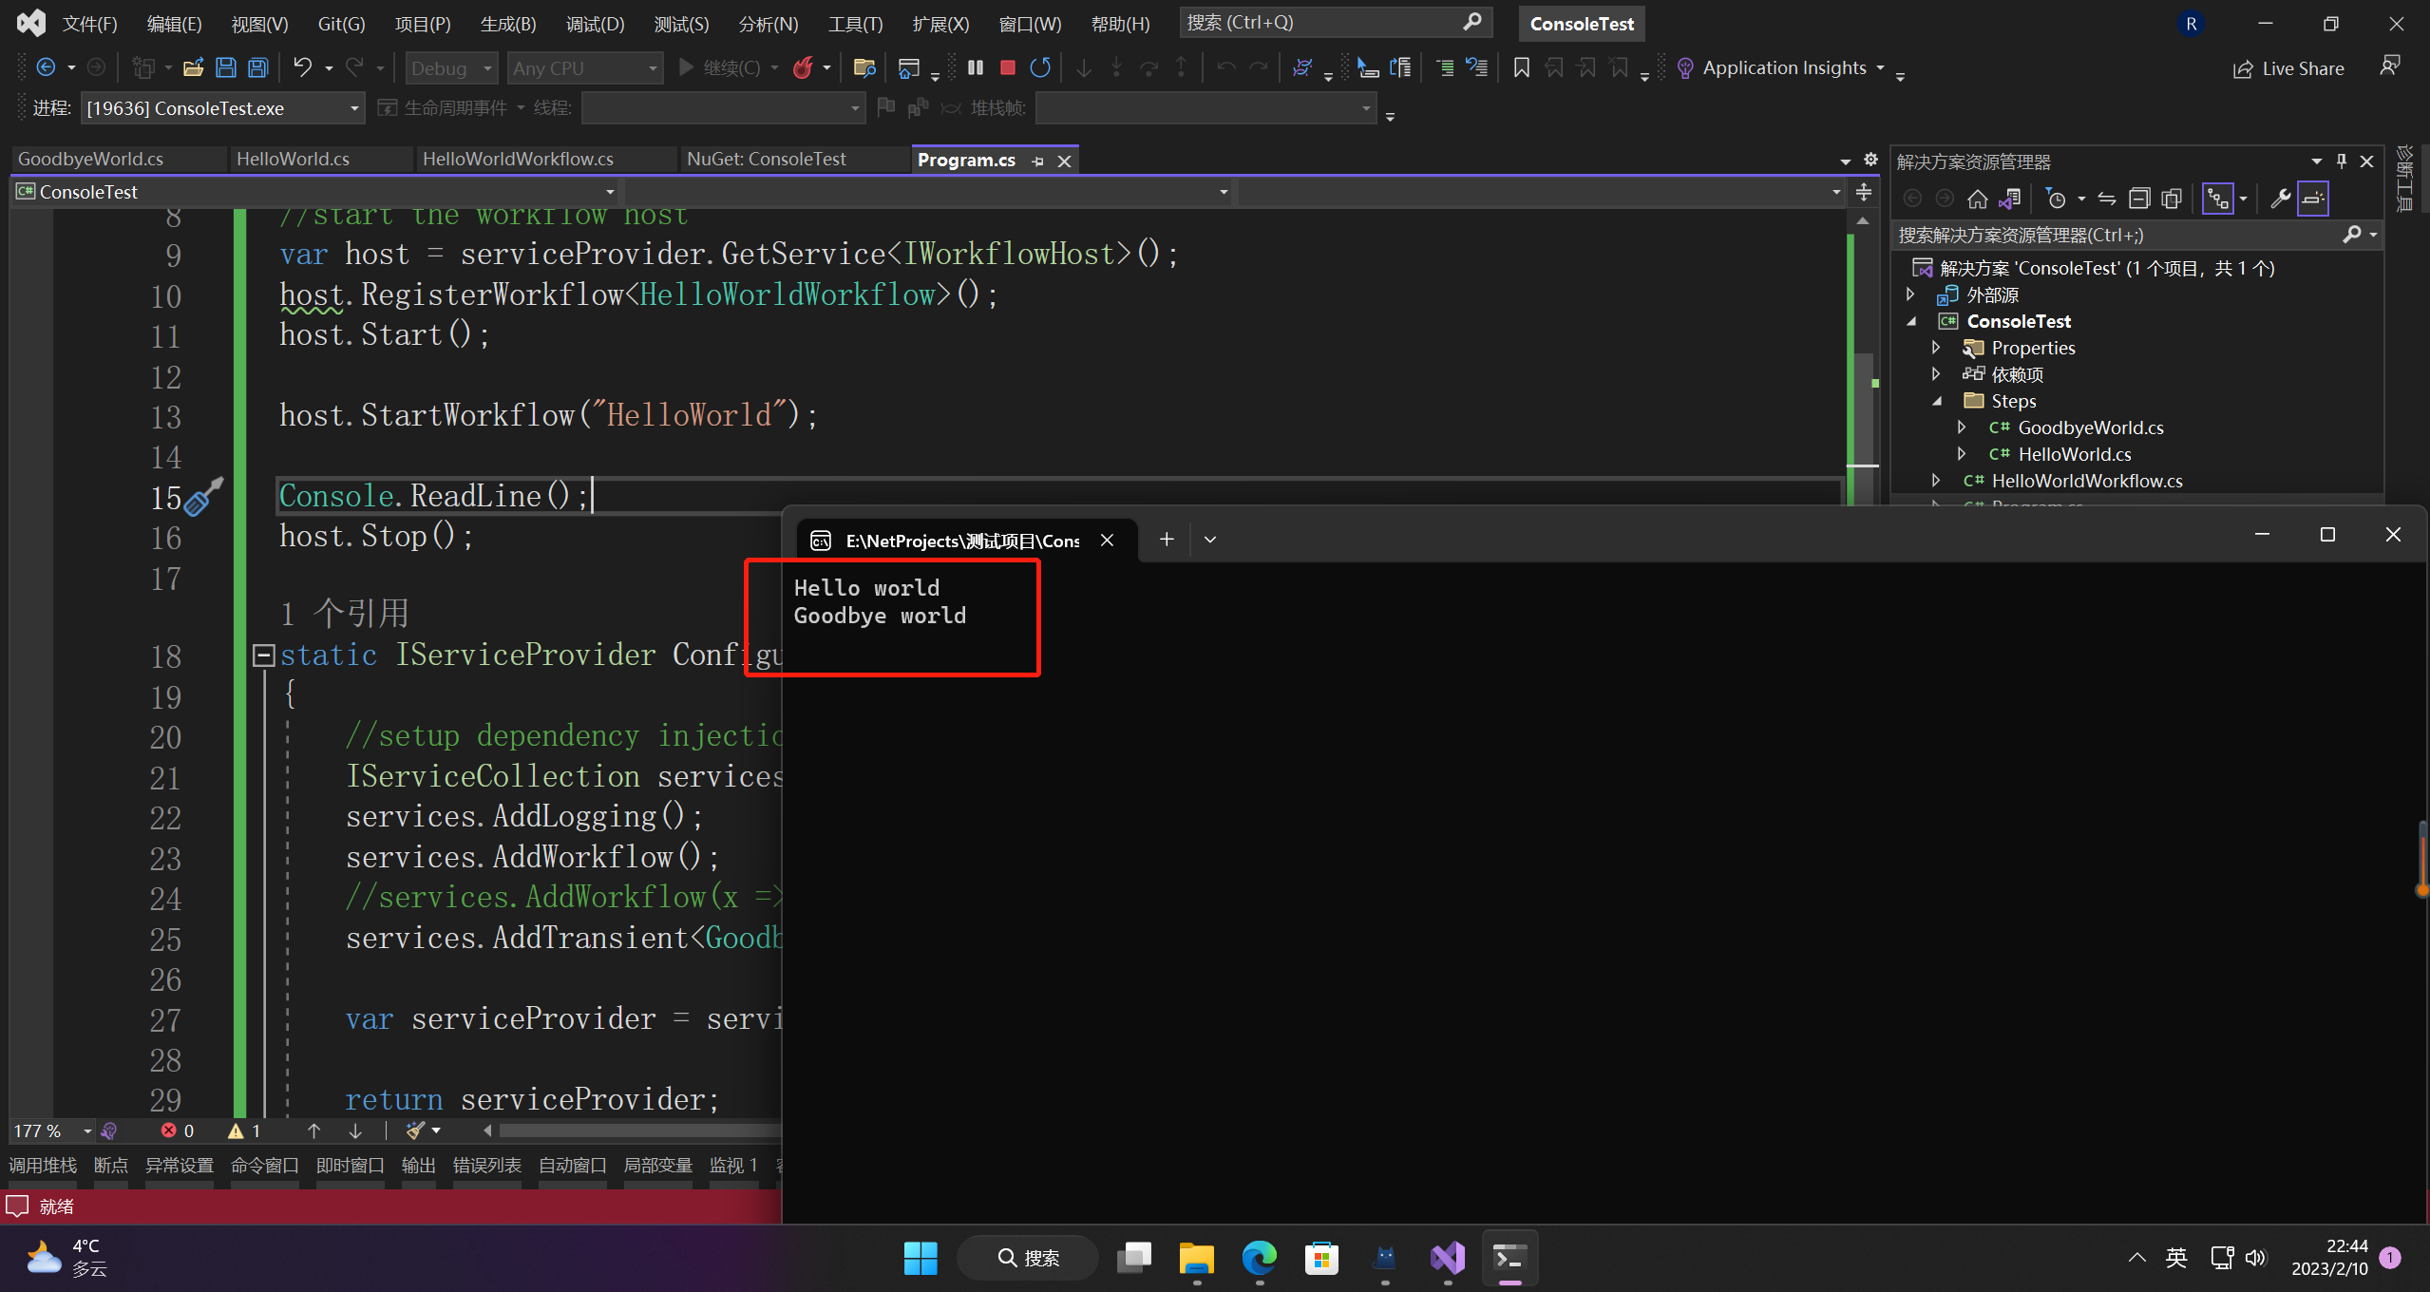Start a Live Share session
This screenshot has height=1292, width=2430.
(2289, 67)
